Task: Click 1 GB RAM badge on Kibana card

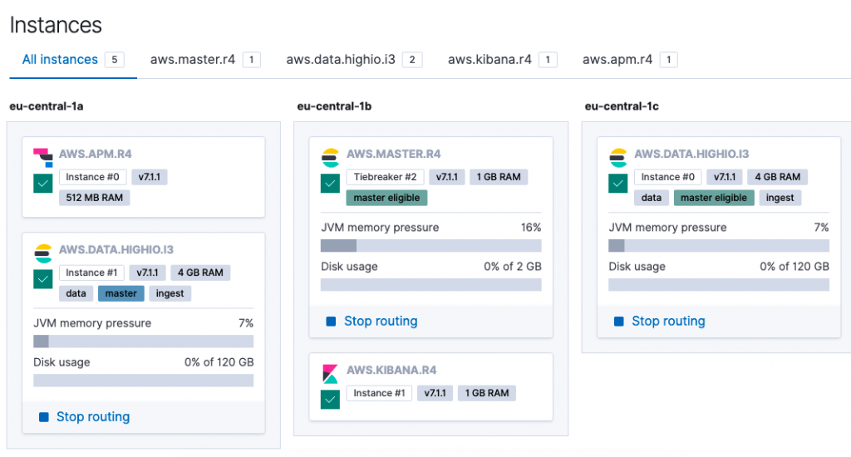Action: tap(487, 393)
